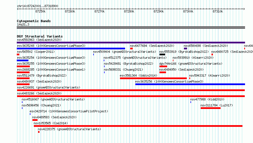Screen dimensions: 253x143
Task: Select the red nsv6484950 variant bar
Action: (163, 72)
